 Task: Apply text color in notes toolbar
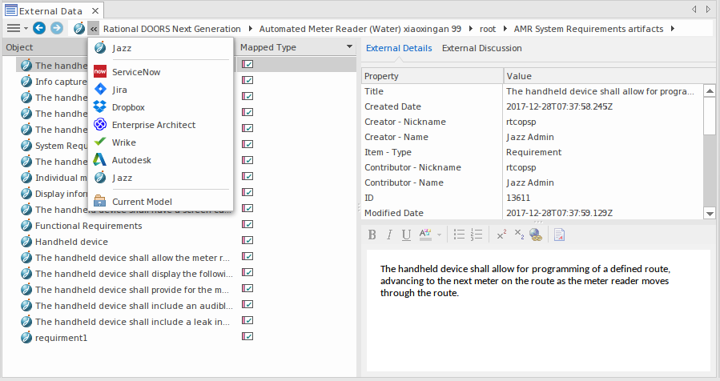[x=425, y=235]
